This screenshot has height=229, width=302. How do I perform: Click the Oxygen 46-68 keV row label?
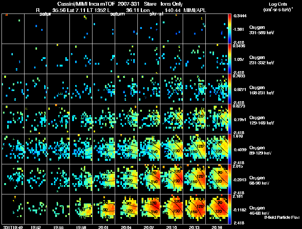point(259,211)
